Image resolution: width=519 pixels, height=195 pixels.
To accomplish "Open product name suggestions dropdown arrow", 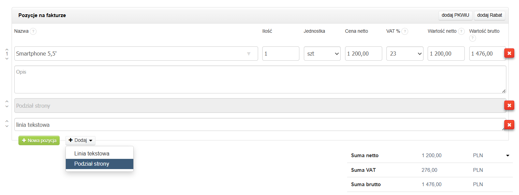I will (249, 54).
